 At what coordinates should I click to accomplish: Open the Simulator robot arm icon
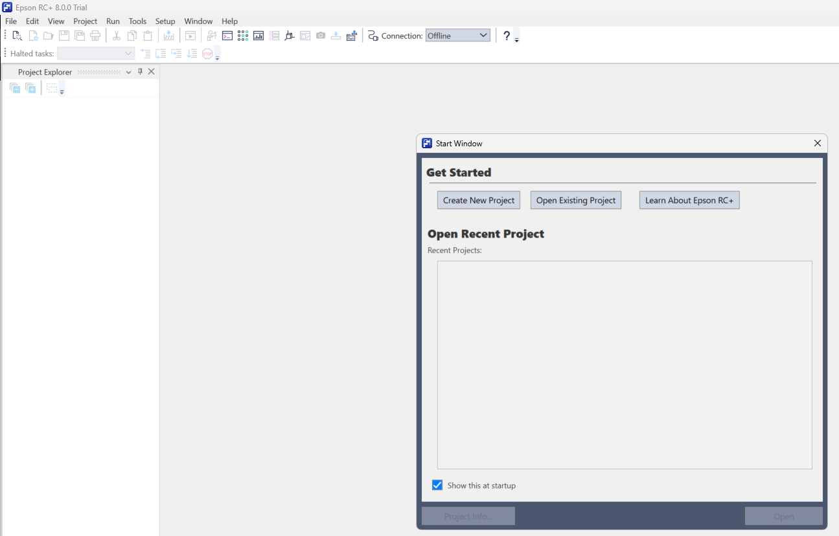tap(290, 36)
